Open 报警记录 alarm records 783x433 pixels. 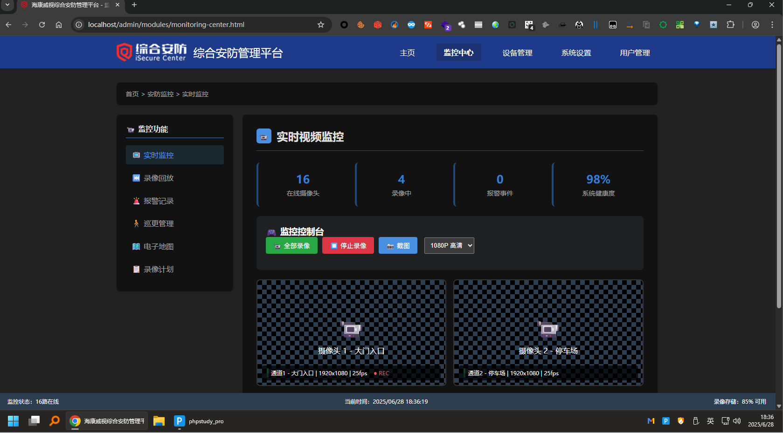158,201
